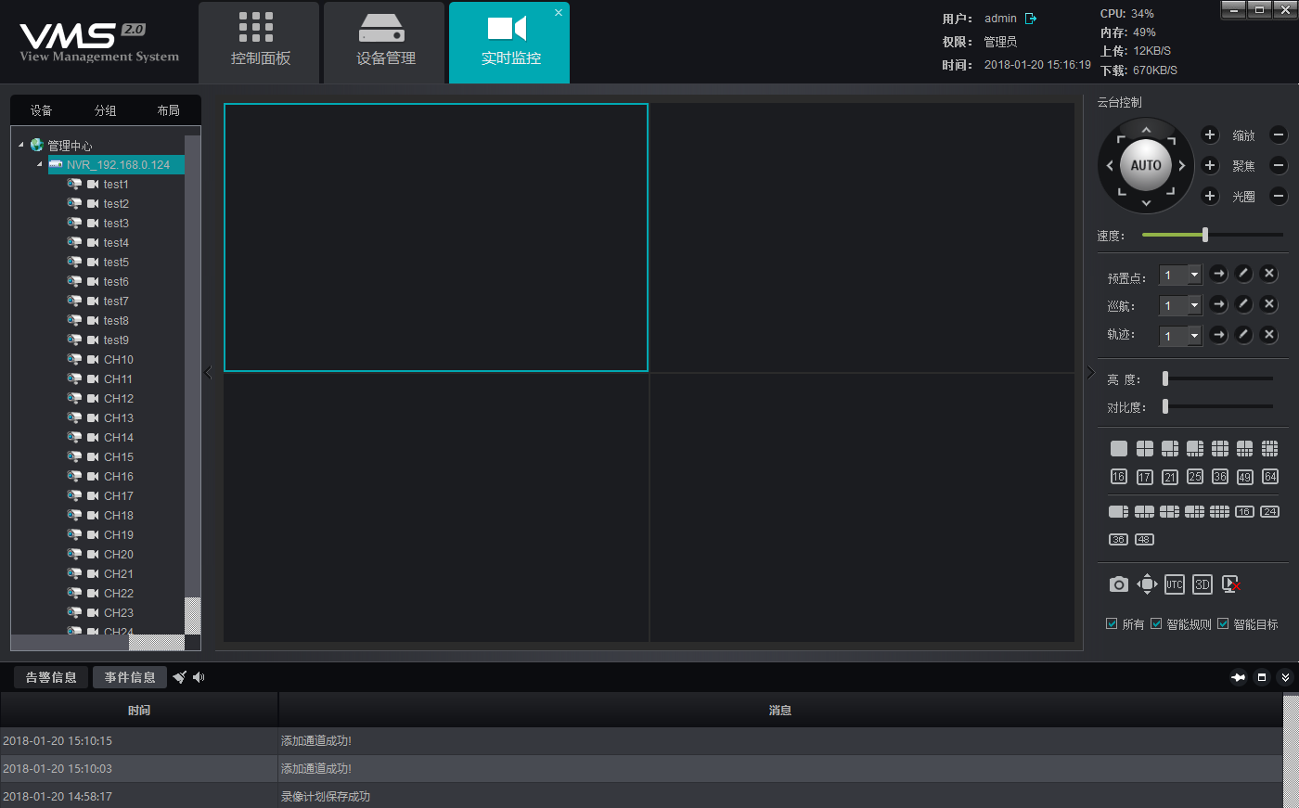Switch to the 控制面板 tab
Screen dimensions: 1299x808
pyautogui.click(x=260, y=43)
